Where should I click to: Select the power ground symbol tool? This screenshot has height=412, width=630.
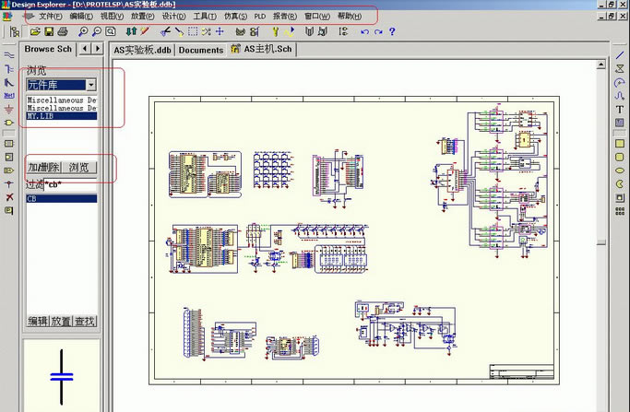pyautogui.click(x=9, y=109)
